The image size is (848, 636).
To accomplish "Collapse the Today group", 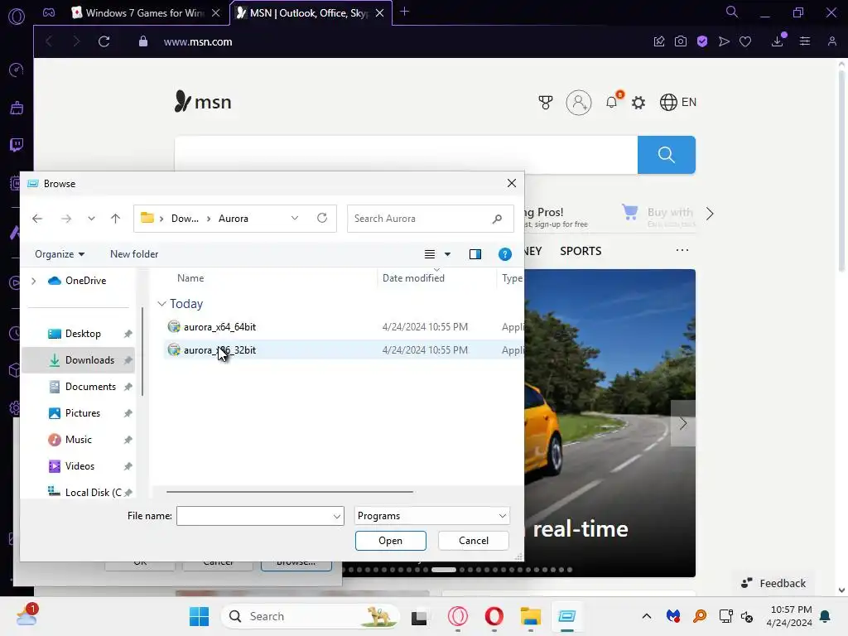I will (x=161, y=304).
